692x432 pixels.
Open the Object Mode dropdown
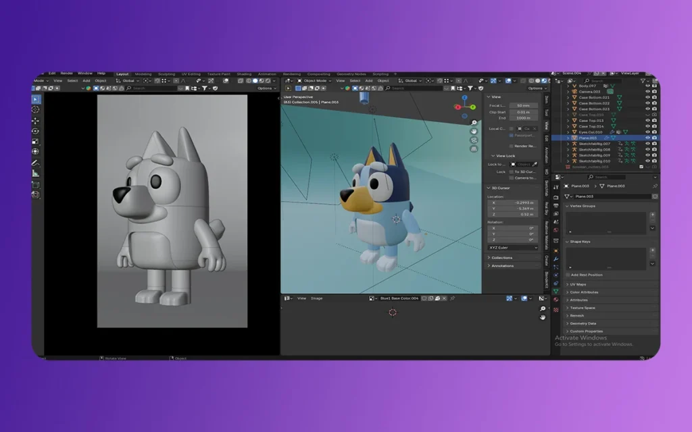316,80
